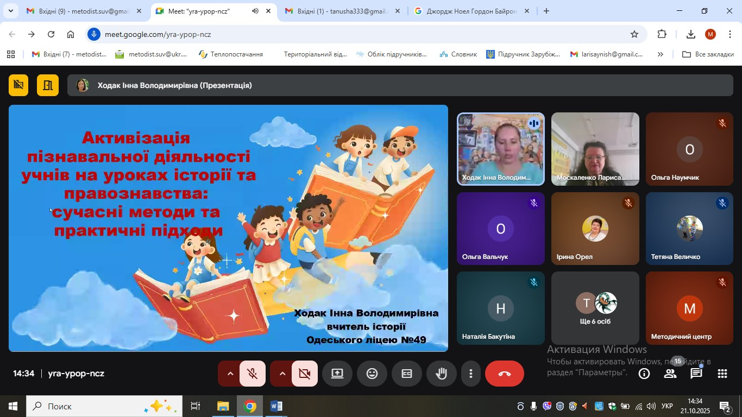Switch to Джордж Ноел Гордон Байрон tab
This screenshot has width=742, height=417.
(x=470, y=11)
